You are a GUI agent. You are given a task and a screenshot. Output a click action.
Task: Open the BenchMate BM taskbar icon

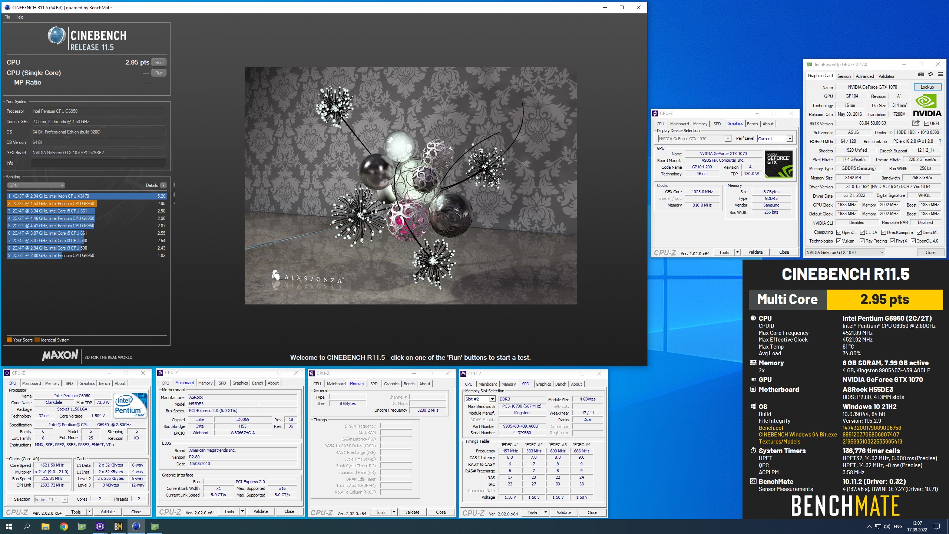click(118, 526)
